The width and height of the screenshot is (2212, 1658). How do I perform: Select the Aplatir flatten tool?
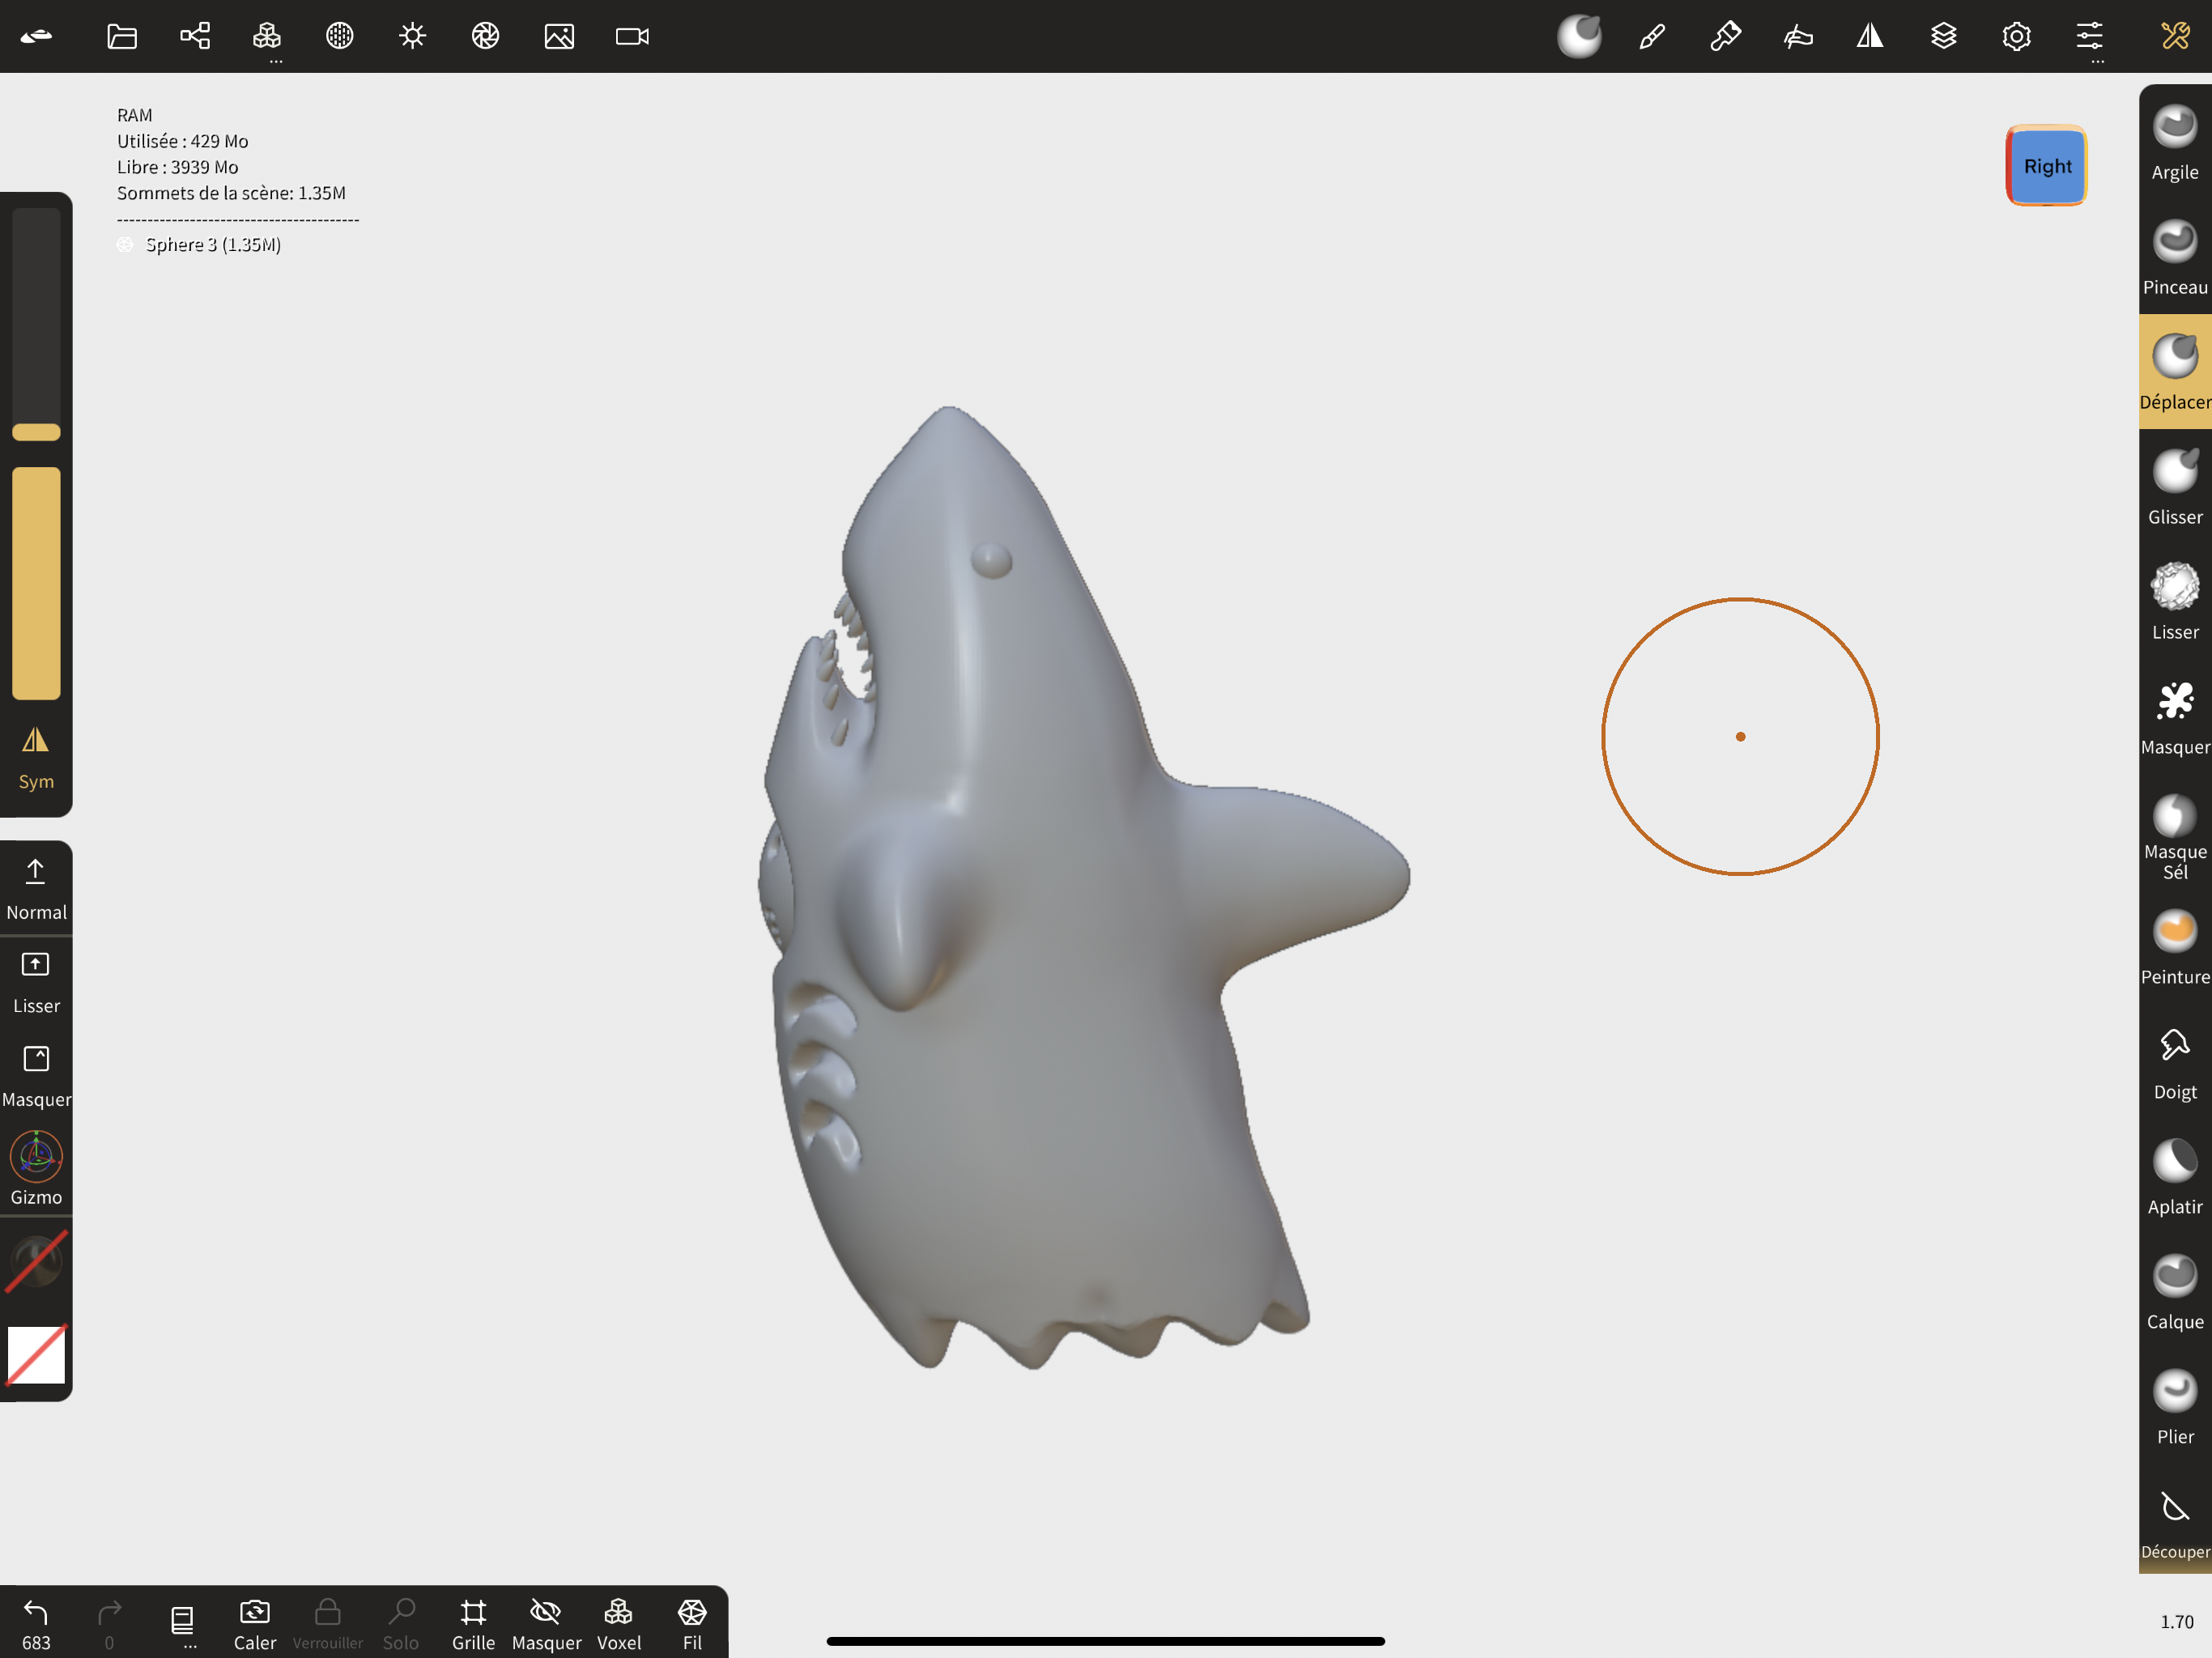click(x=2174, y=1177)
